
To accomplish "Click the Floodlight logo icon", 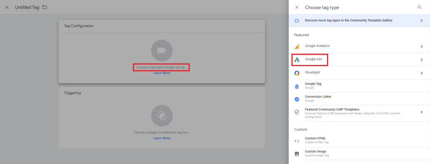I will [297, 73].
